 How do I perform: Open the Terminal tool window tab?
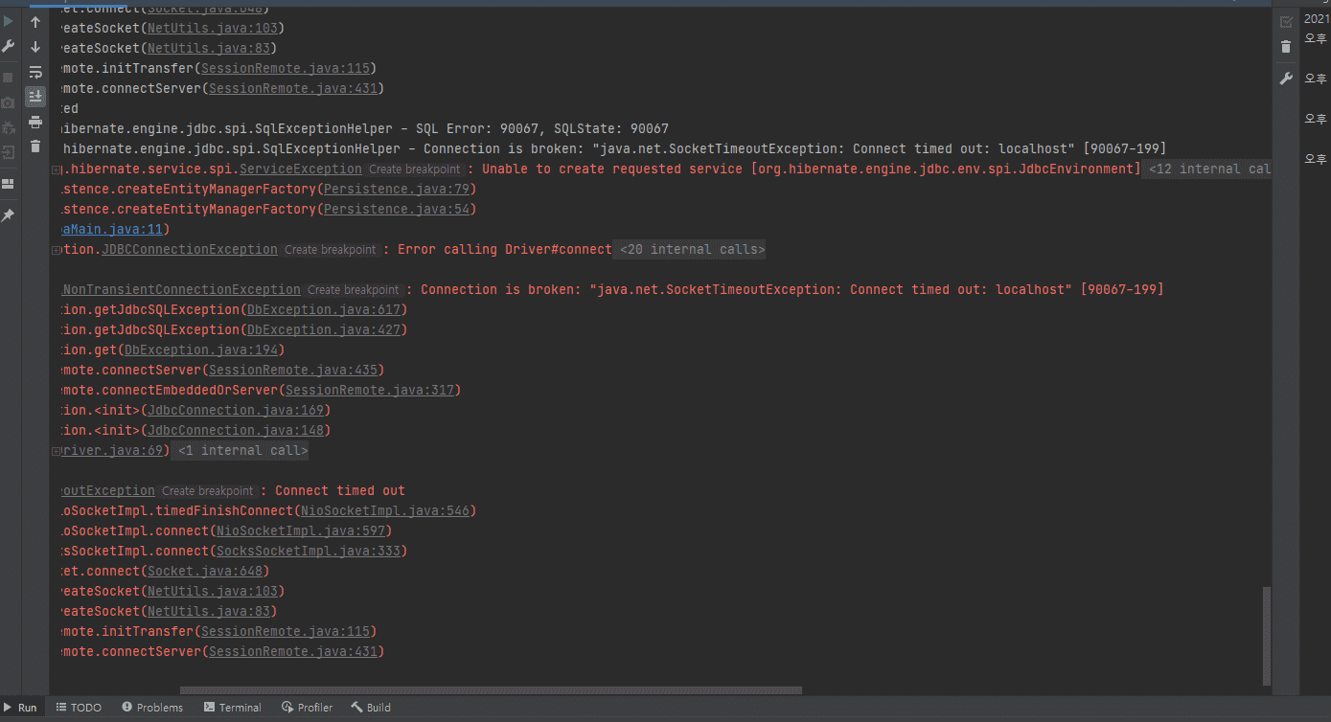tap(232, 708)
